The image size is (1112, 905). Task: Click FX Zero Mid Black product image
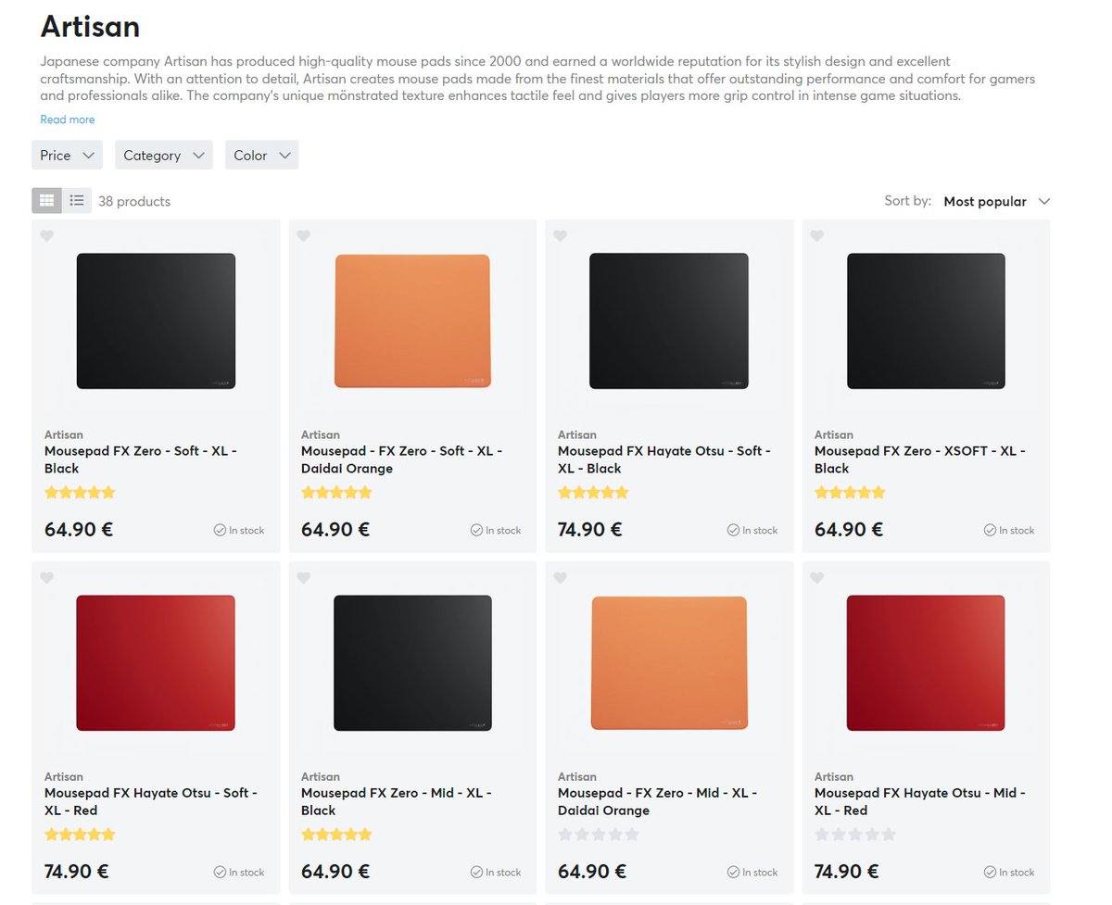point(412,662)
